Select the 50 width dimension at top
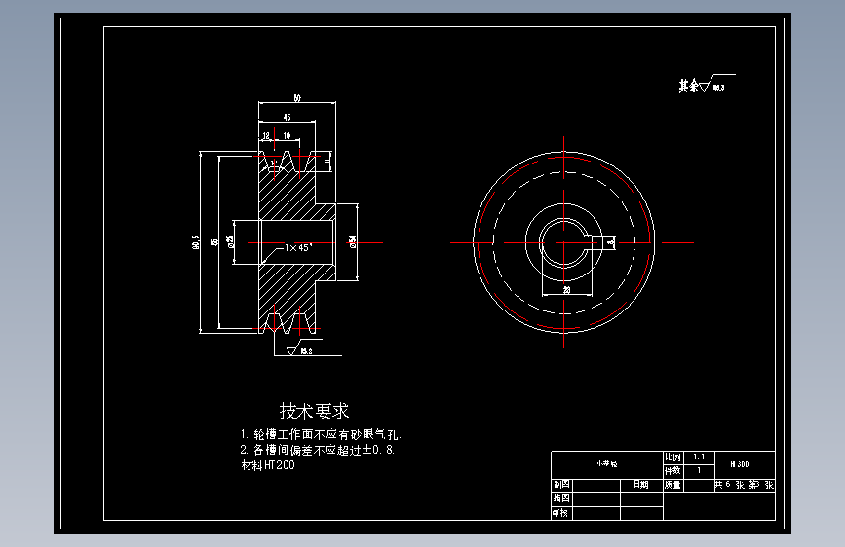This screenshot has height=547, width=845. (297, 98)
